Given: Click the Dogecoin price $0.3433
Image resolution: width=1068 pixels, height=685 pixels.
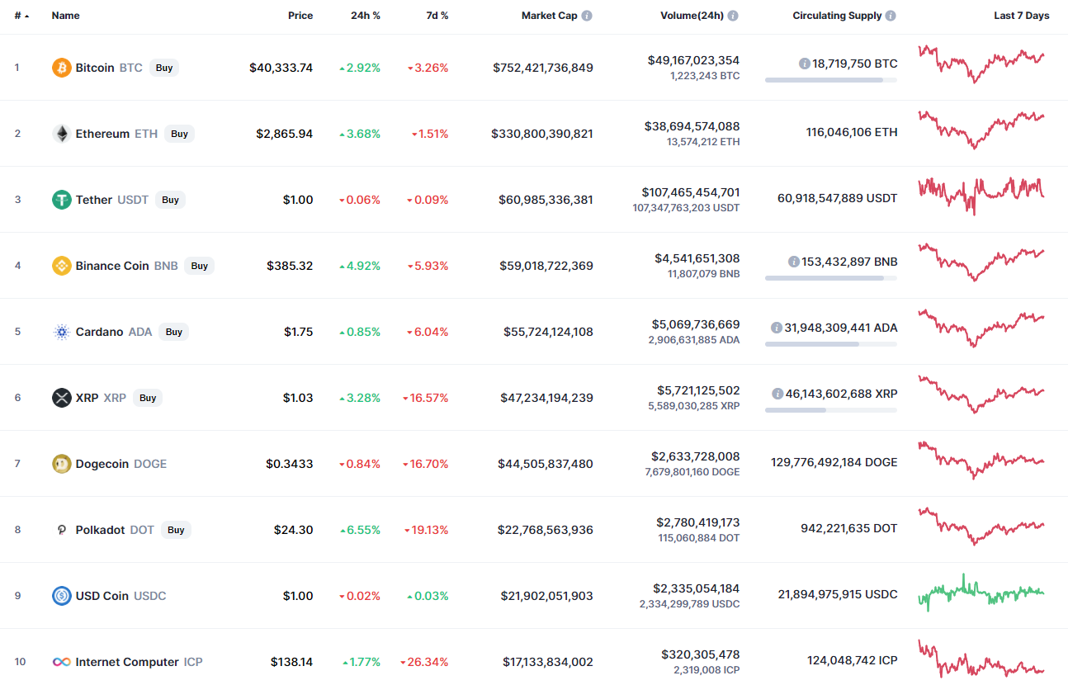Looking at the screenshot, I should coord(290,464).
